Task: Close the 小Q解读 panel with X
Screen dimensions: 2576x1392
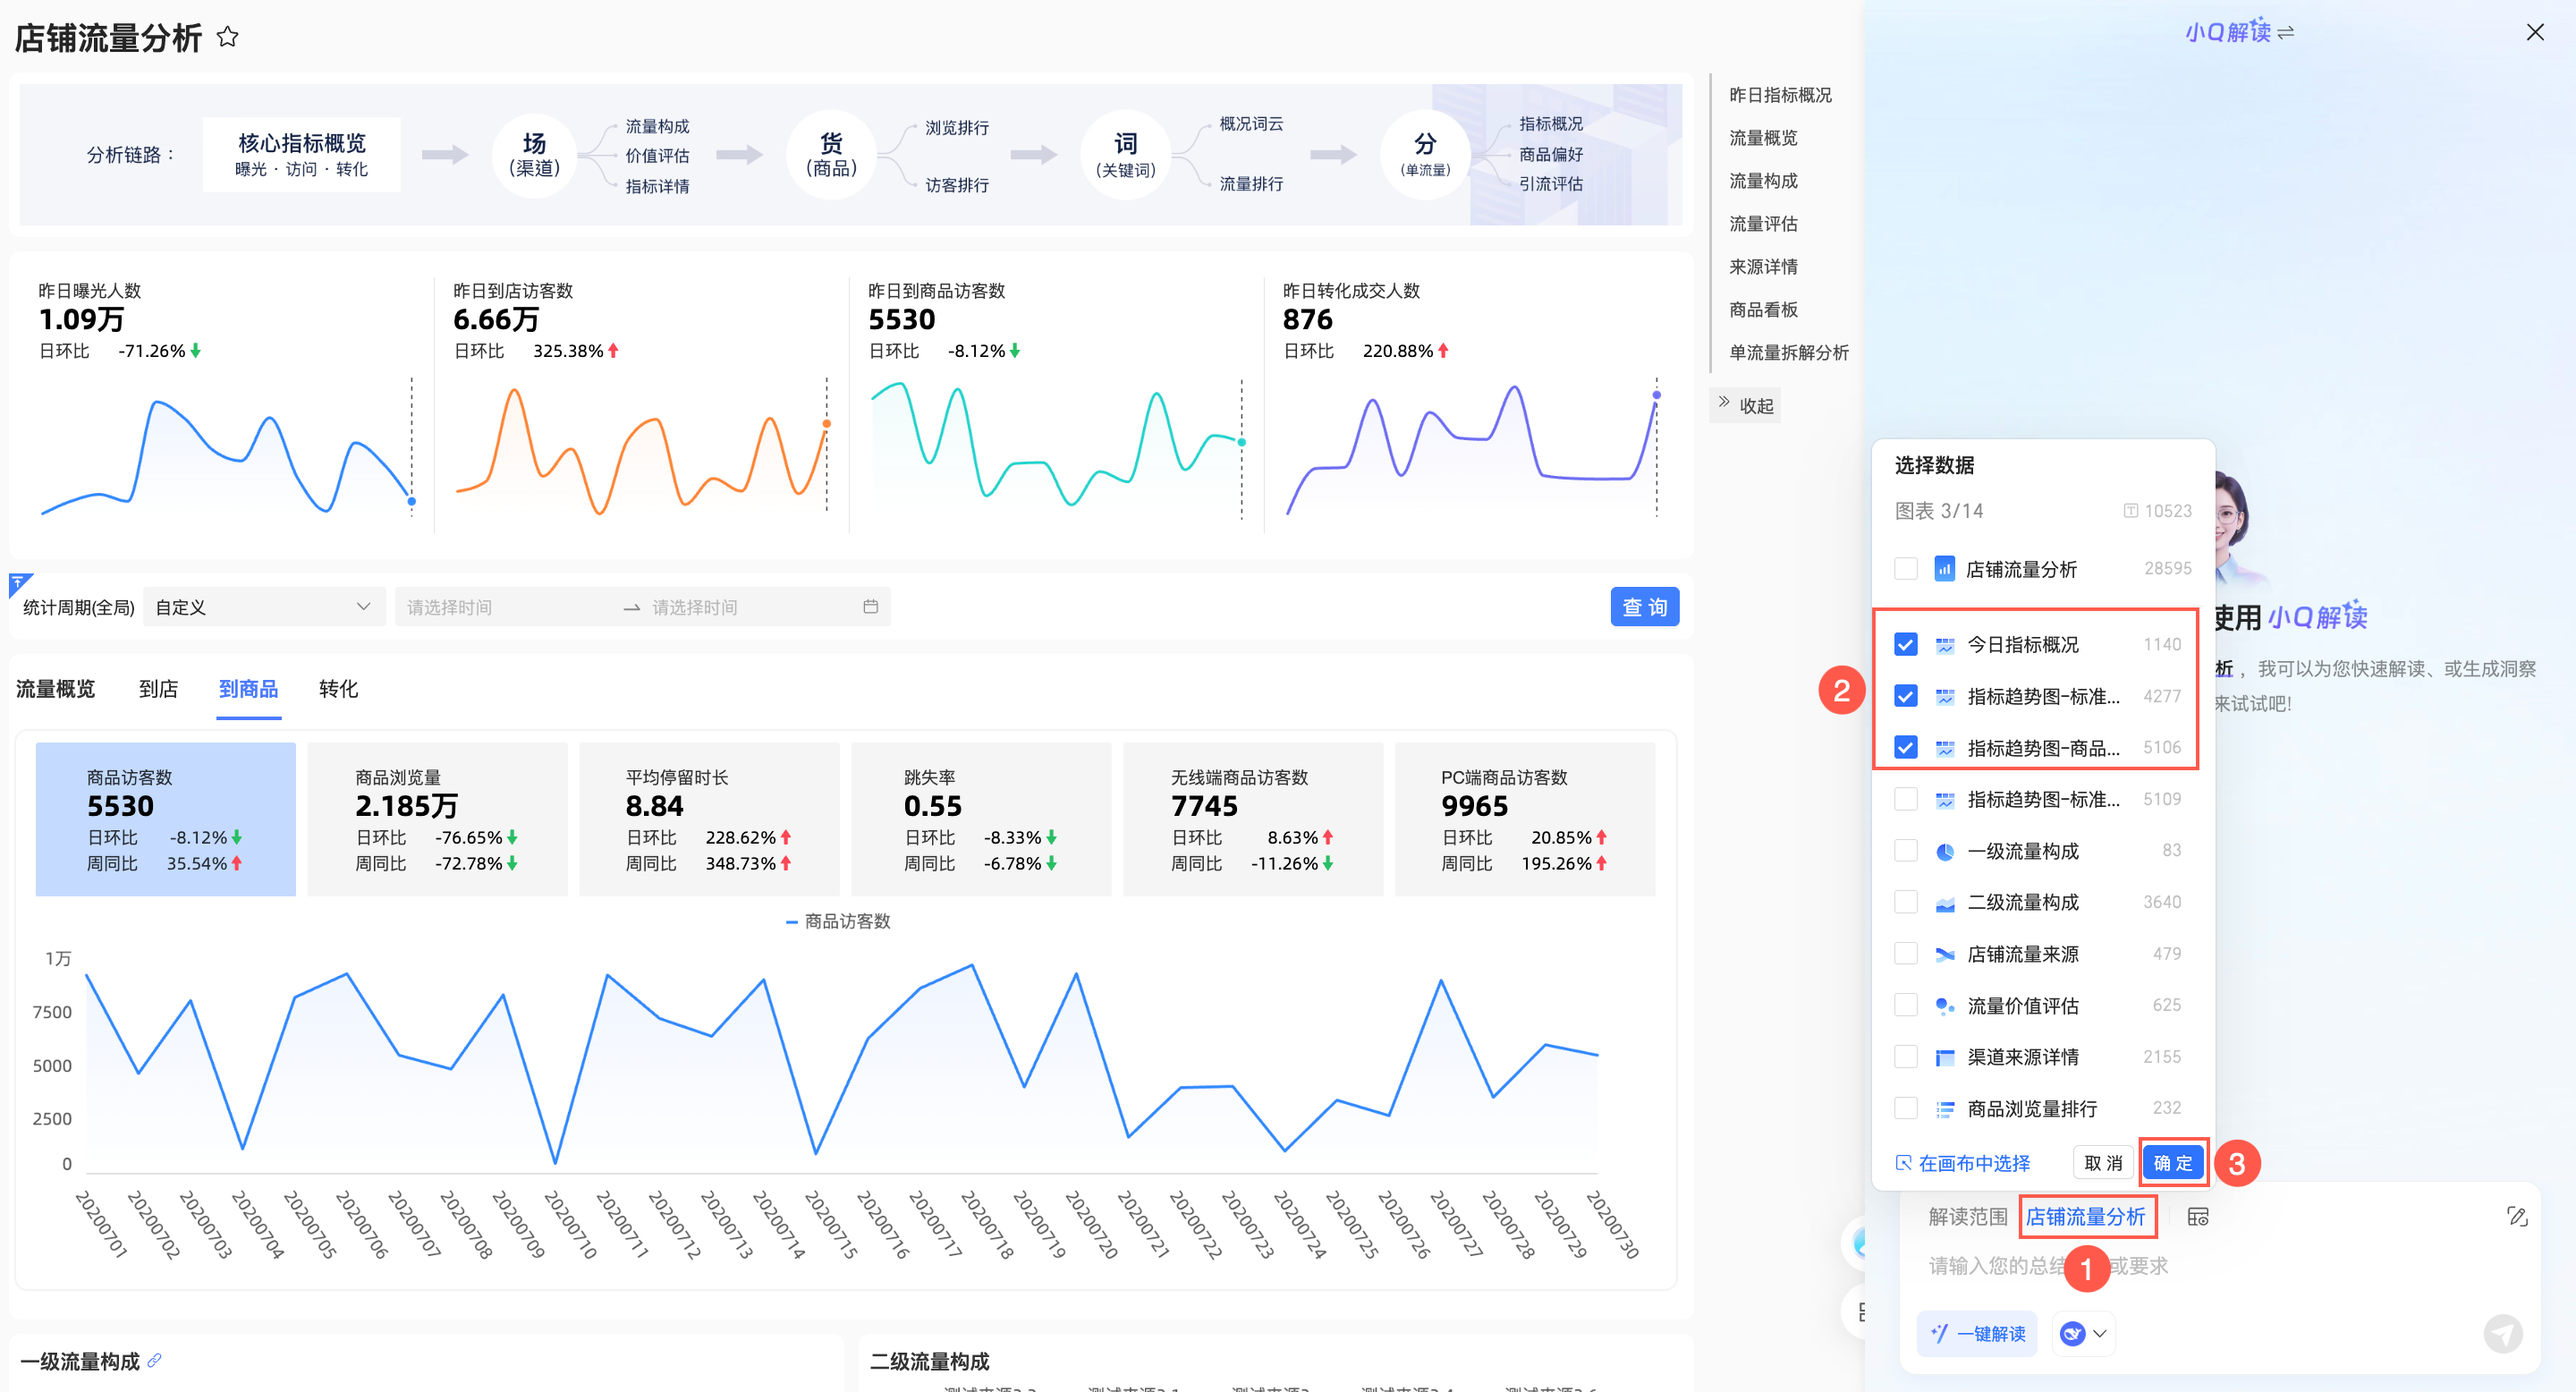Action: pyautogui.click(x=2535, y=32)
